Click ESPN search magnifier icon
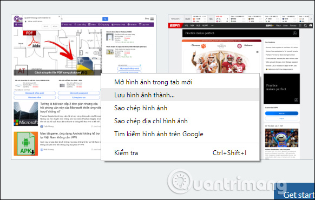Screen dimensions: 315x200 pos(305,25)
